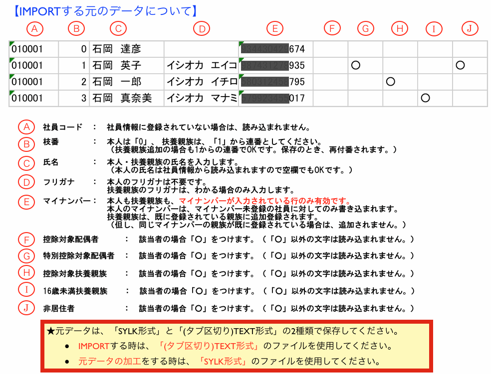This screenshot has width=491, height=374.
Task: Select the name cell 石岡 達彦
Action: (x=126, y=49)
